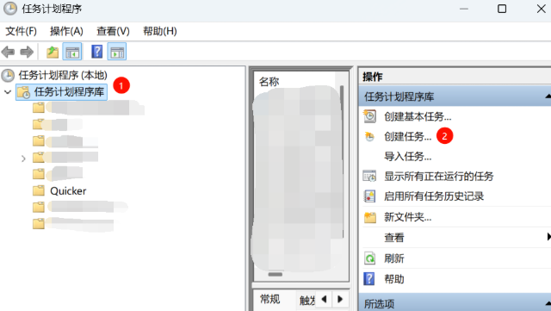The image size is (551, 311).
Task: Click 显示所有正在运行的任务 action
Action: click(x=438, y=176)
